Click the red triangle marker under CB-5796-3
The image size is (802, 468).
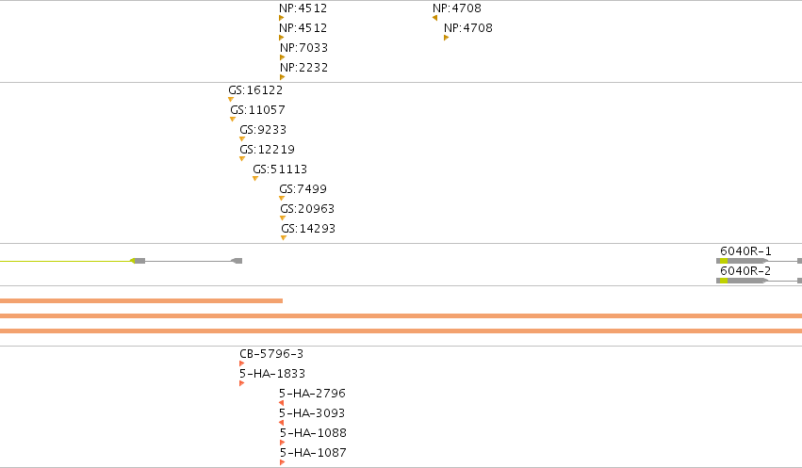coord(242,363)
